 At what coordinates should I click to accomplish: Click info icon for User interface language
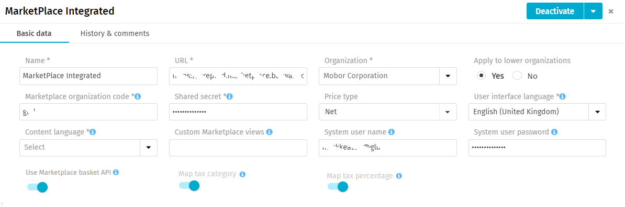562,96
